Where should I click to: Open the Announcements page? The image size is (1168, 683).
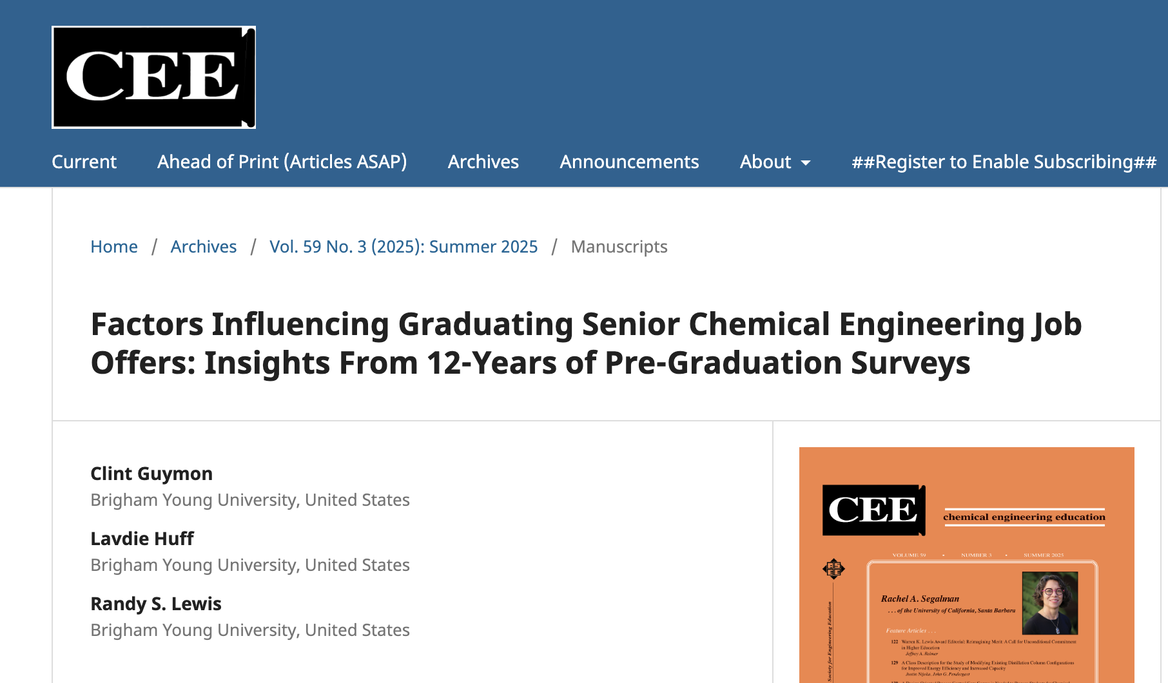pos(629,162)
